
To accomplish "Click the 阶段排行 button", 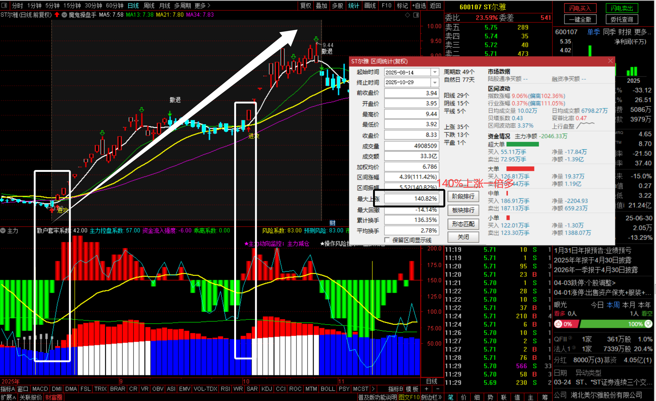I will [x=463, y=196].
